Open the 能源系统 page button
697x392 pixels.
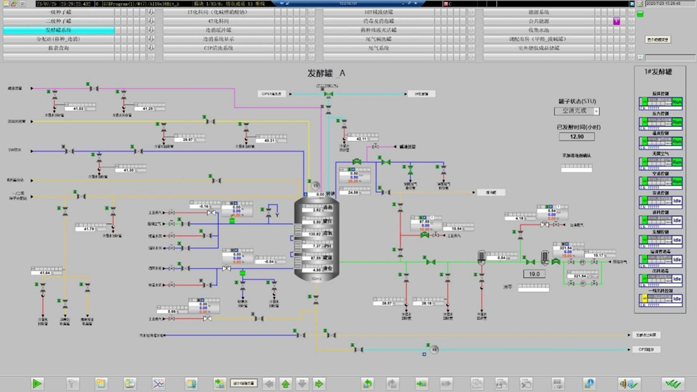pos(539,13)
